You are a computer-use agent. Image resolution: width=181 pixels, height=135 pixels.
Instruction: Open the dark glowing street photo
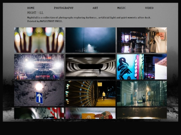tap(142, 113)
